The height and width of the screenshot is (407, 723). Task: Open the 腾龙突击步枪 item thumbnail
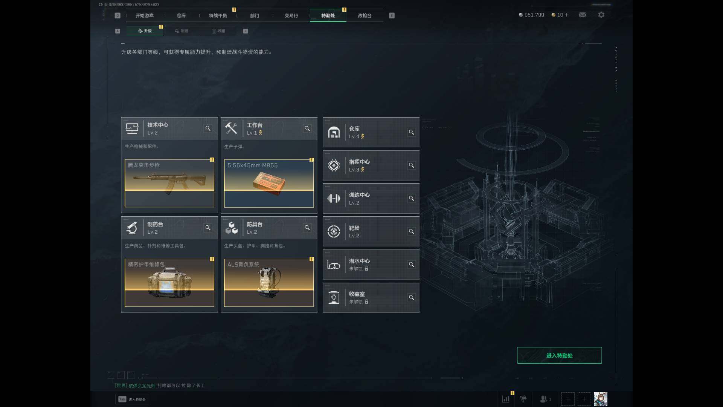click(169, 183)
